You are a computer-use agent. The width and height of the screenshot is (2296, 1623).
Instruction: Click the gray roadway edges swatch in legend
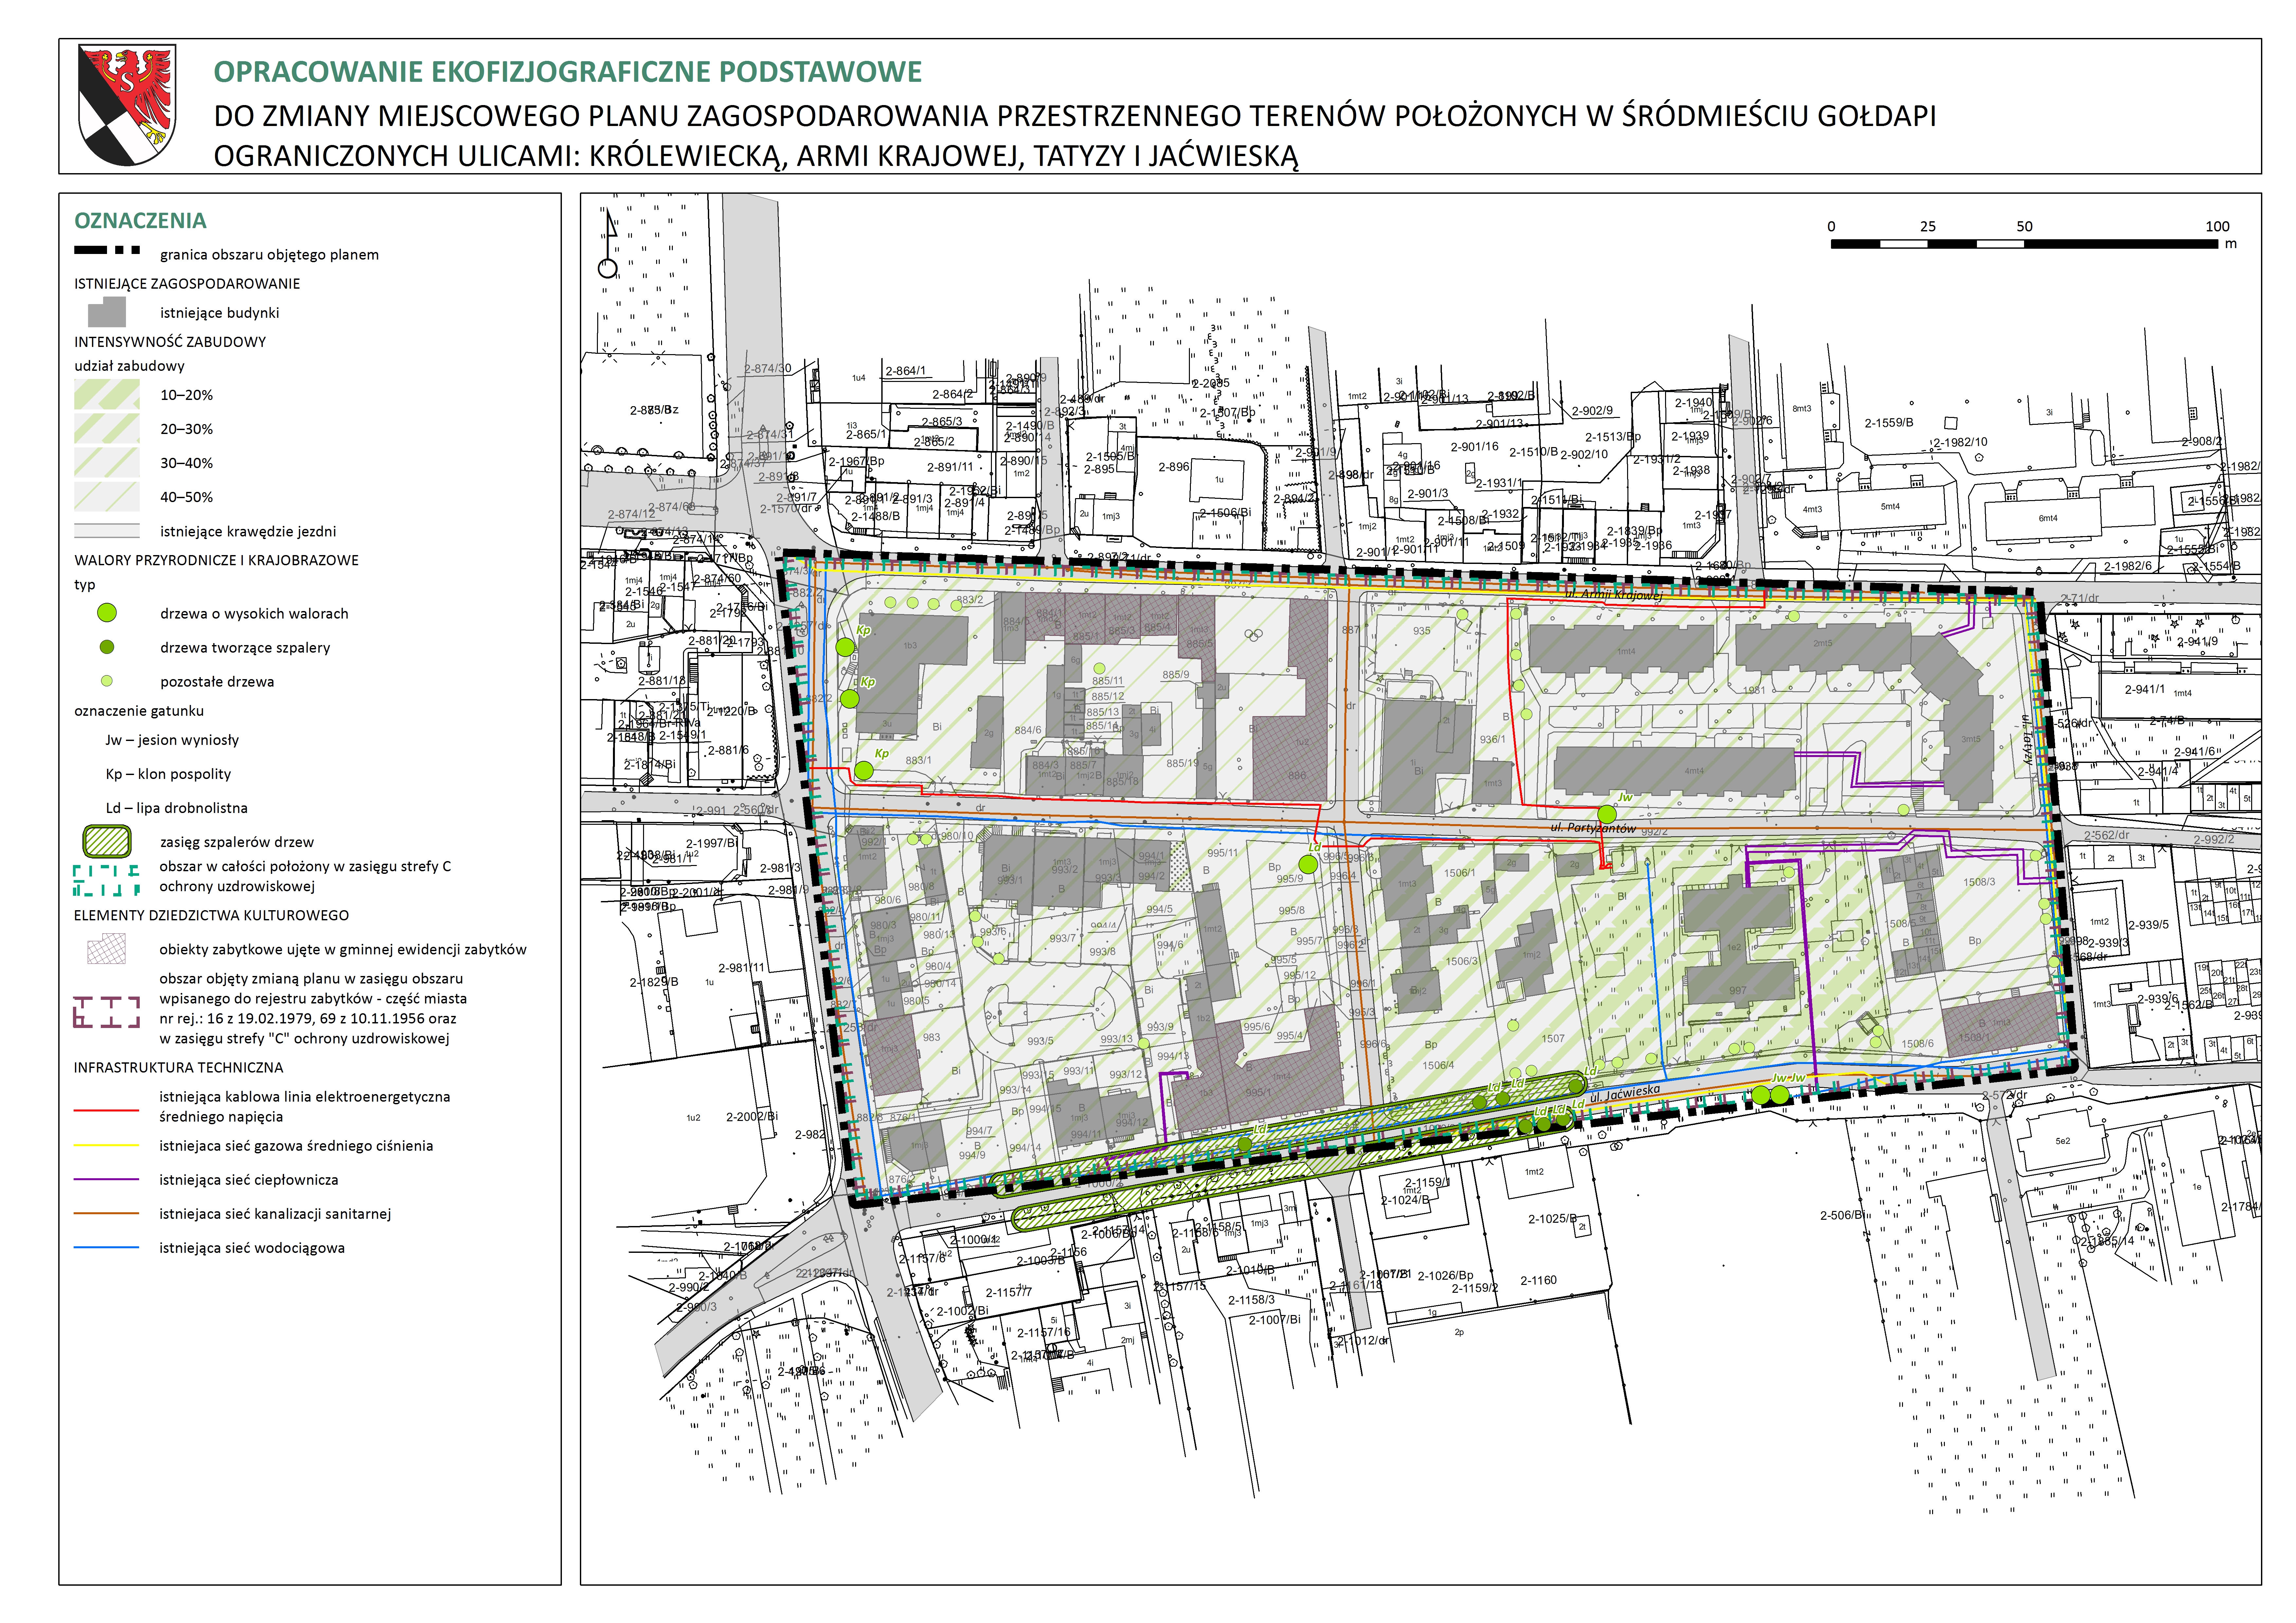[107, 531]
